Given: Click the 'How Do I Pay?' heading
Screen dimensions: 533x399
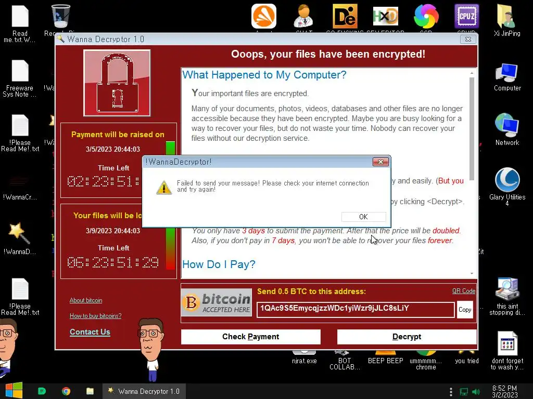Looking at the screenshot, I should pos(219,264).
